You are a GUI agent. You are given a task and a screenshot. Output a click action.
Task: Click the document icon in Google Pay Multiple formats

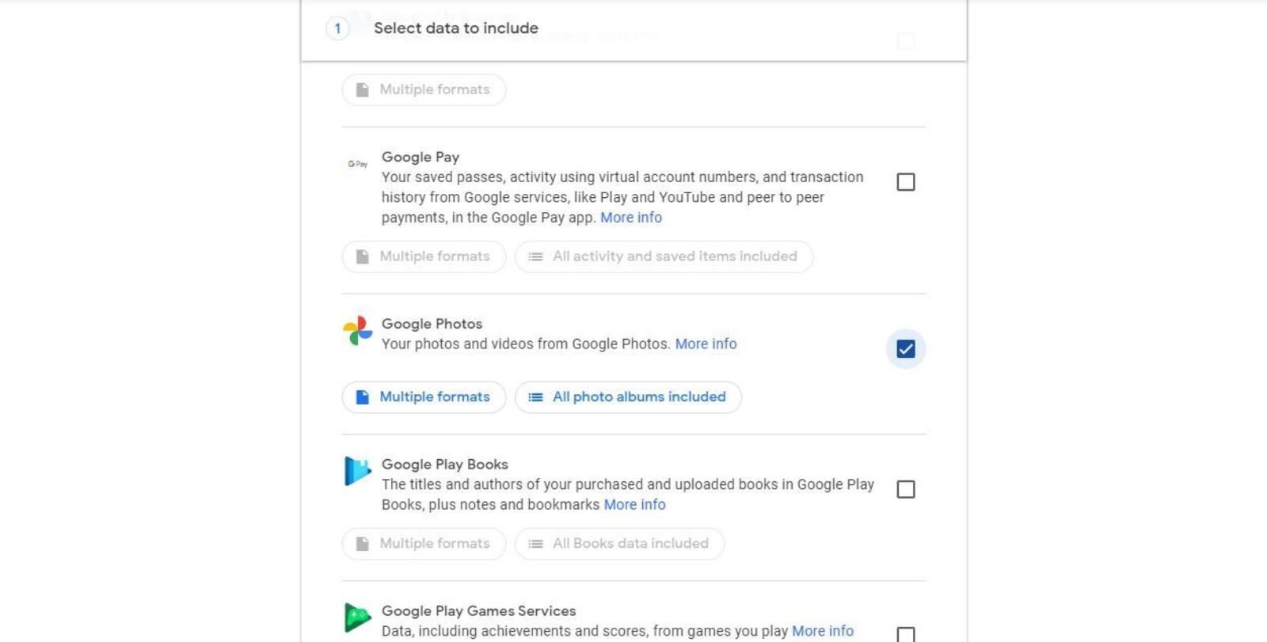[364, 256]
